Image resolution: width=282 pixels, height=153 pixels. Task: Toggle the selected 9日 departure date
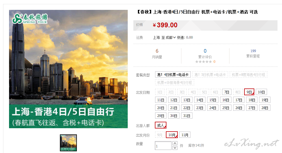[x=249, y=92]
